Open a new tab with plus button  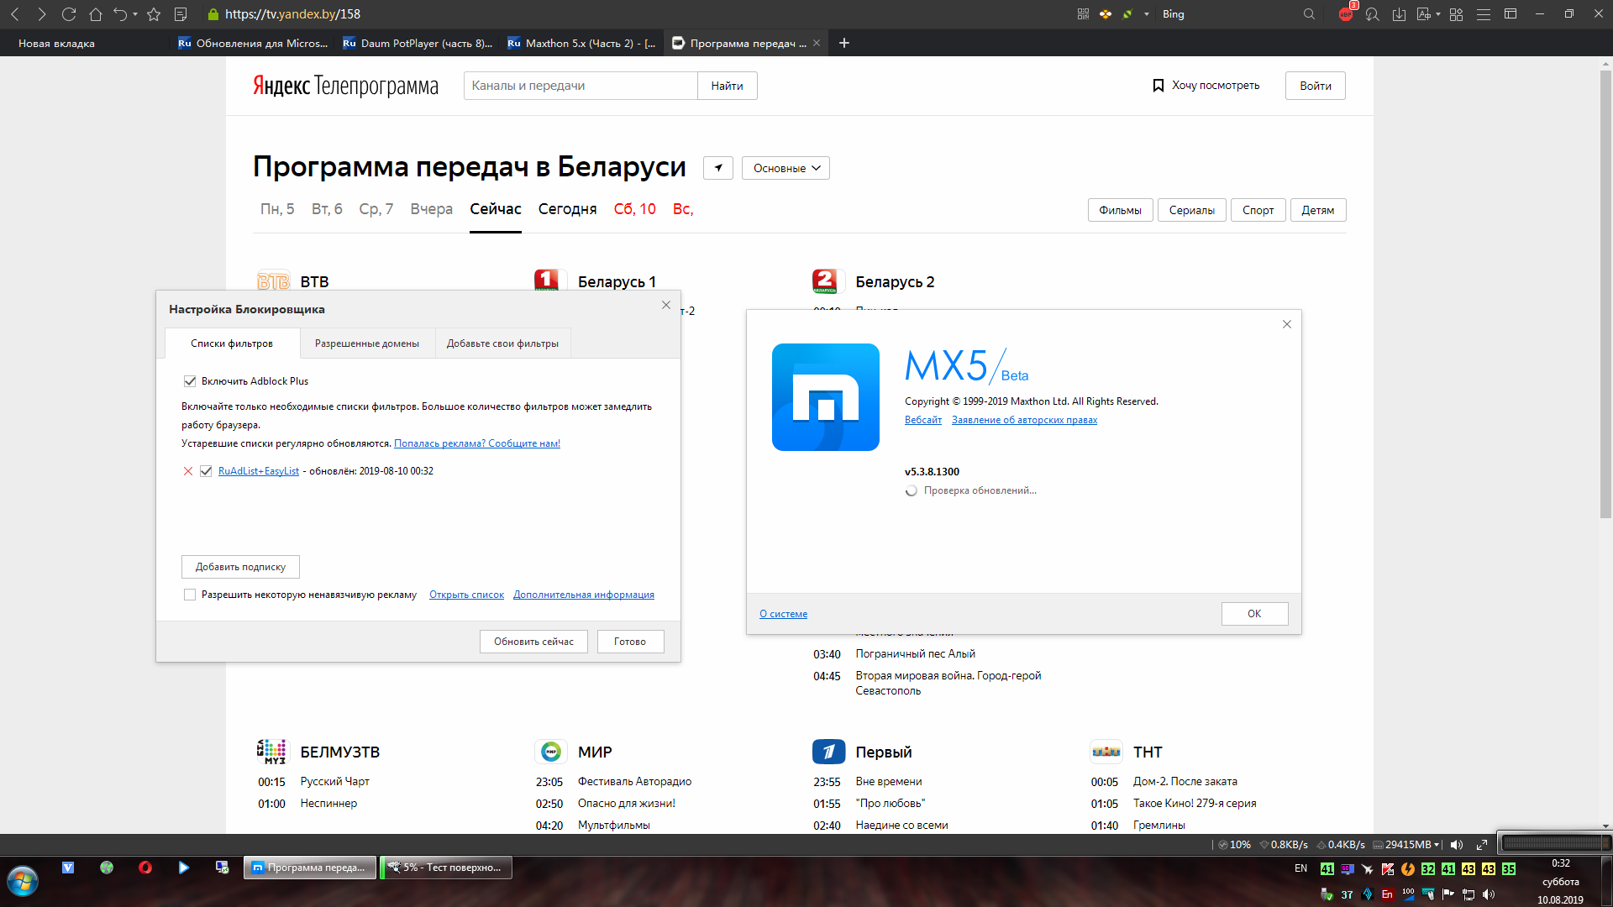click(844, 43)
